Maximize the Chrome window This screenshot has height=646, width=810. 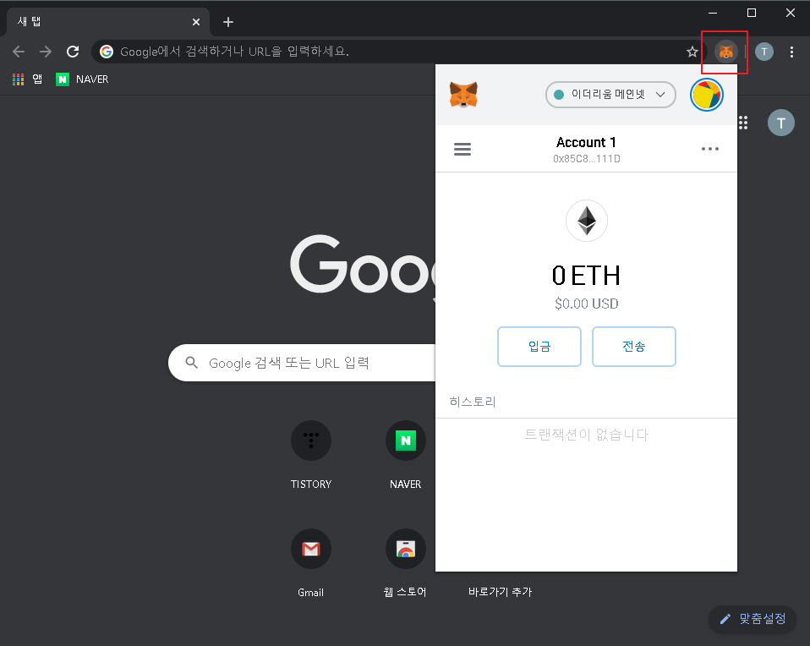pos(752,13)
